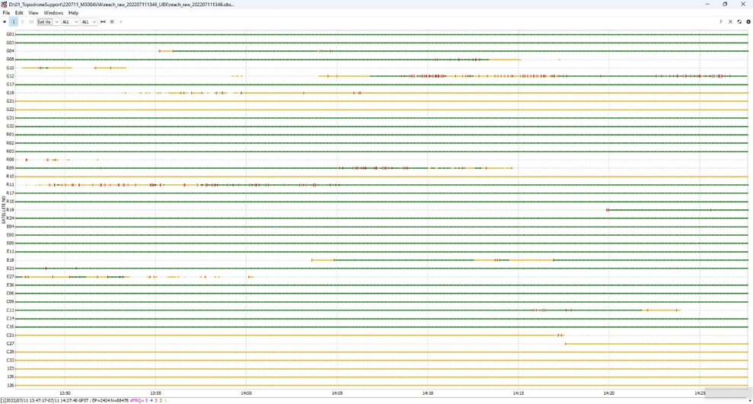Click the RTKPLOT app icon in title bar
Screen dimensions: 753x404
pos(4,5)
